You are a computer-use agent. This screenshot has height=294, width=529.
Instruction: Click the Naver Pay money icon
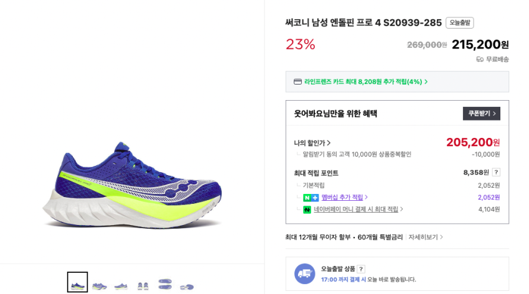[307, 209]
